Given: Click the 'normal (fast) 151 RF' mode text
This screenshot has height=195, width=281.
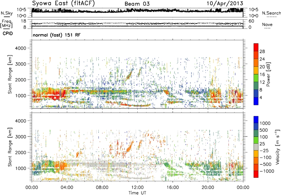Looking at the screenshot, I should pyautogui.click(x=57, y=35).
